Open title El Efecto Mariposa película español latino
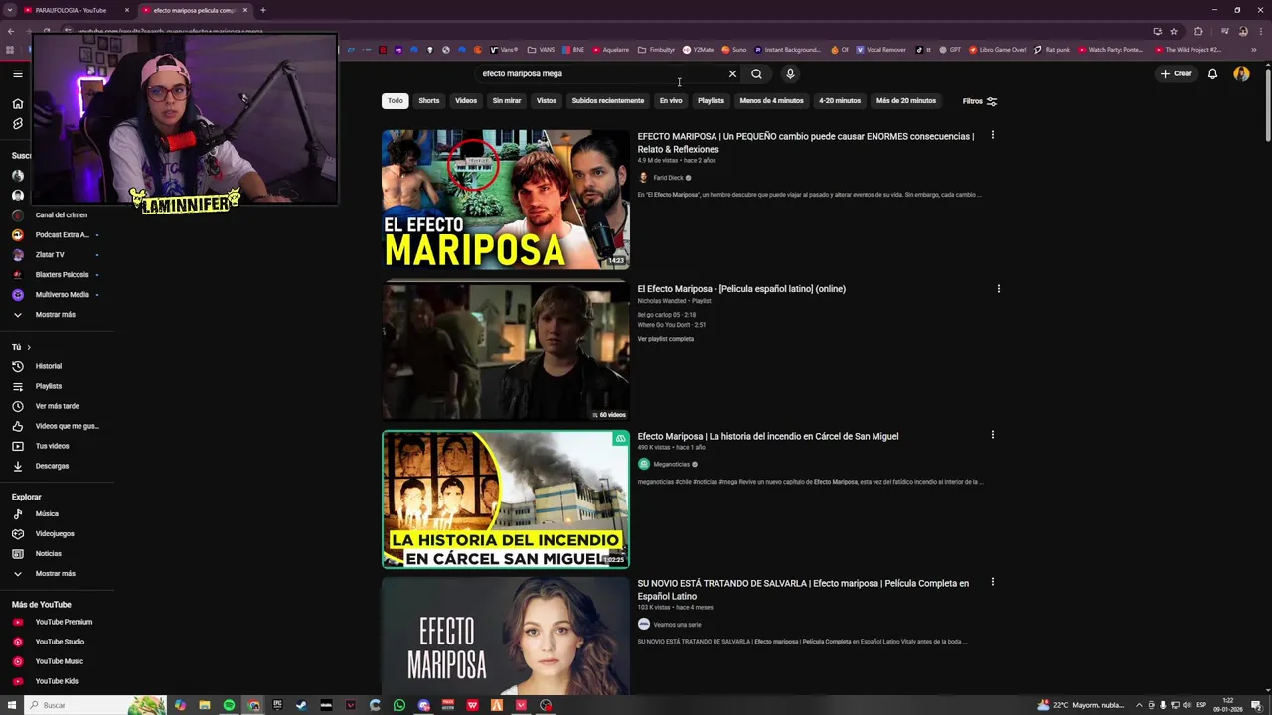This screenshot has width=1272, height=715. click(x=741, y=289)
